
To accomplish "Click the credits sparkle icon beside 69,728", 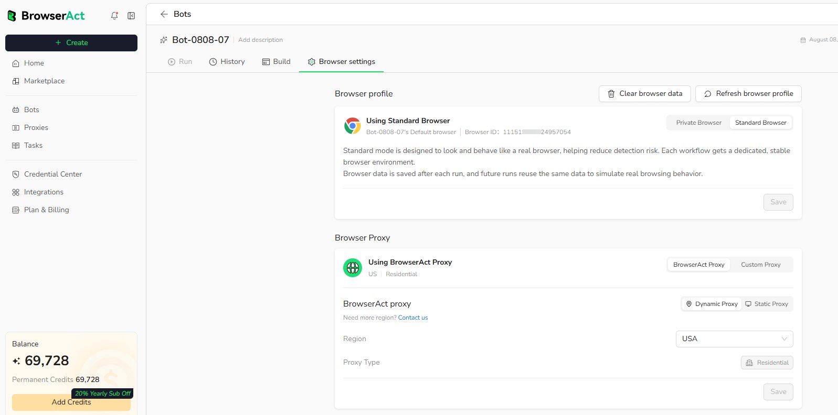I will pyautogui.click(x=16, y=361).
